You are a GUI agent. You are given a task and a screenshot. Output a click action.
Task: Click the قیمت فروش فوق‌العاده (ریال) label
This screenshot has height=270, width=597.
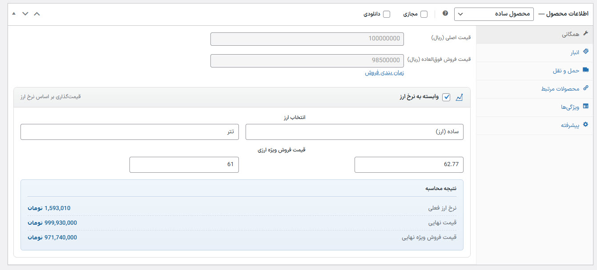coord(439,59)
